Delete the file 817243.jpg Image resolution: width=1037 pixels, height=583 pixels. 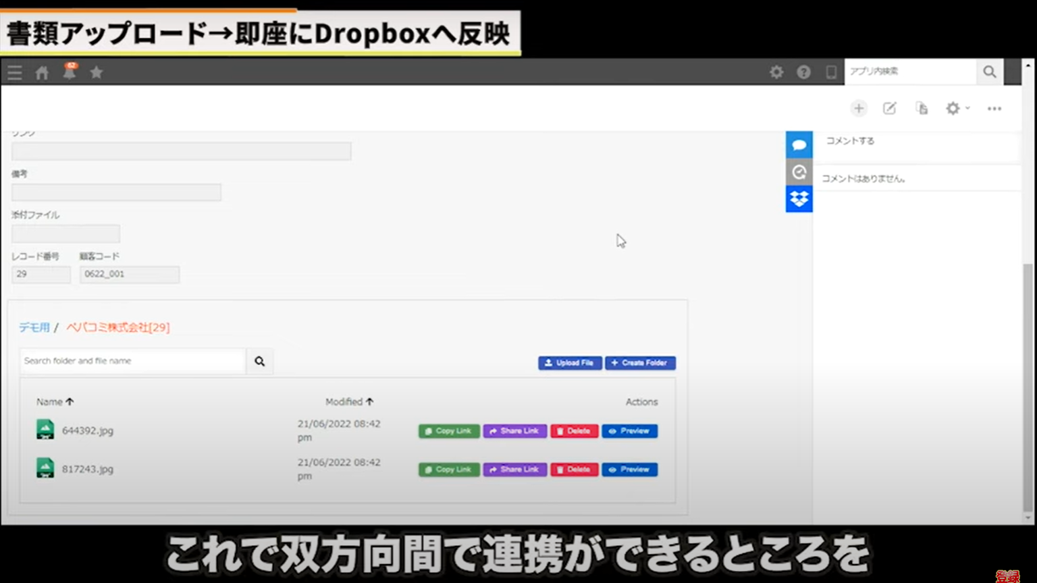tap(574, 470)
